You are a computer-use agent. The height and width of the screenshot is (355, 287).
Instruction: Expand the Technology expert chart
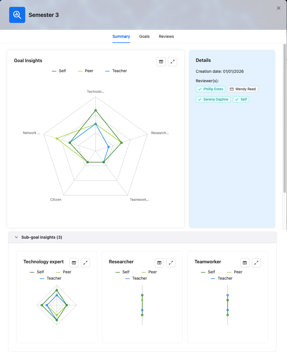85,263
